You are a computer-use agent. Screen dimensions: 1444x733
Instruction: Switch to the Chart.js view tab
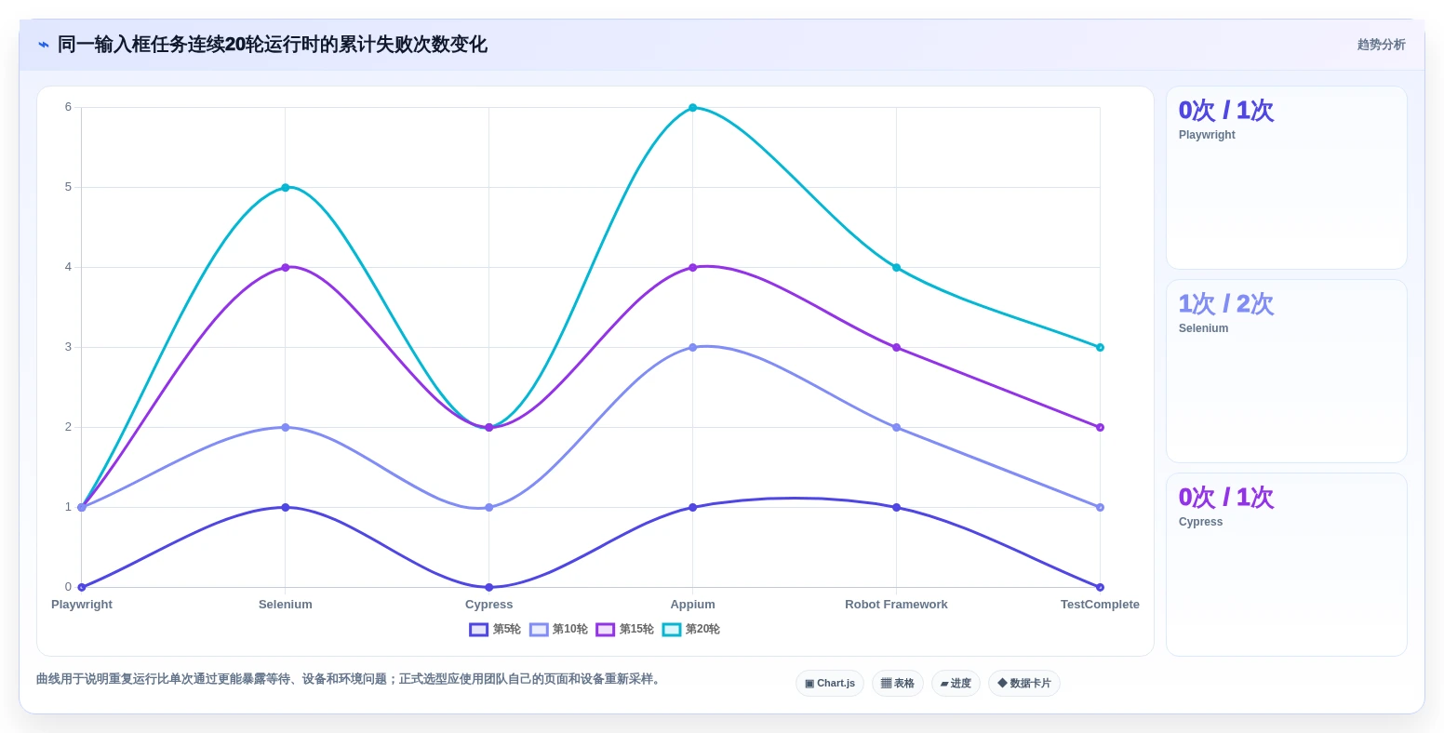click(x=830, y=684)
